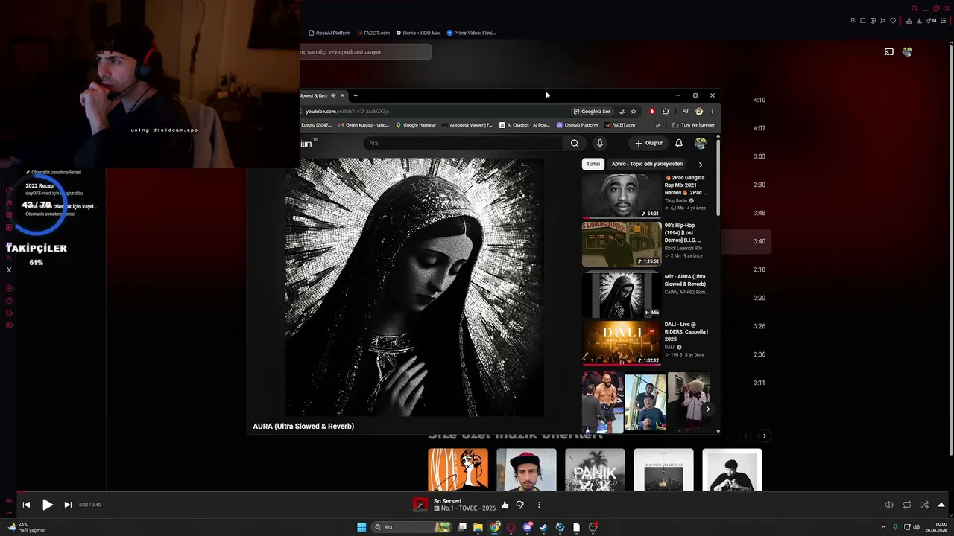
Task: Open the 90's Hip-Hop (1994) video
Action: (x=645, y=243)
